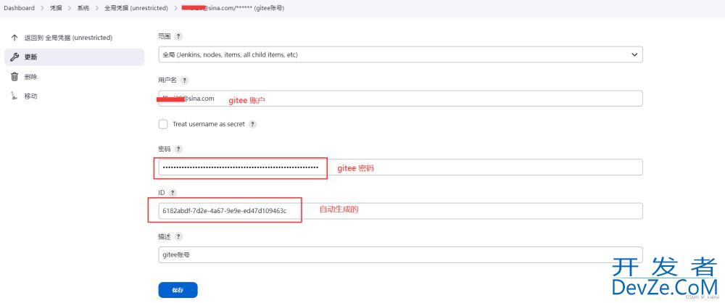Open the Dashboard breadcrumb link
Image resolution: width=725 pixels, height=303 pixels.
(19, 8)
